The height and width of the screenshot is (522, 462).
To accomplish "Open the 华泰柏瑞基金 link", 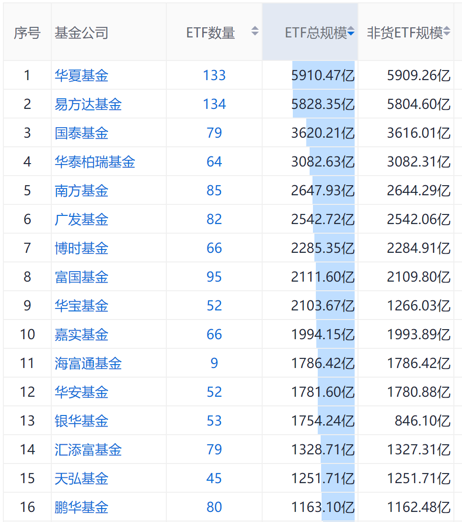I will coord(95,162).
